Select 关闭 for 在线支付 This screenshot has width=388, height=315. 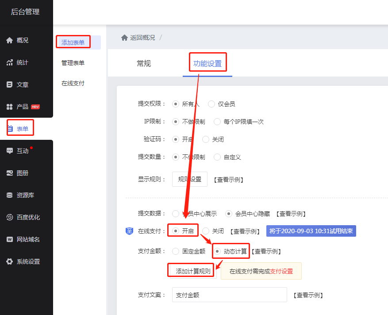pyautogui.click(x=206, y=231)
